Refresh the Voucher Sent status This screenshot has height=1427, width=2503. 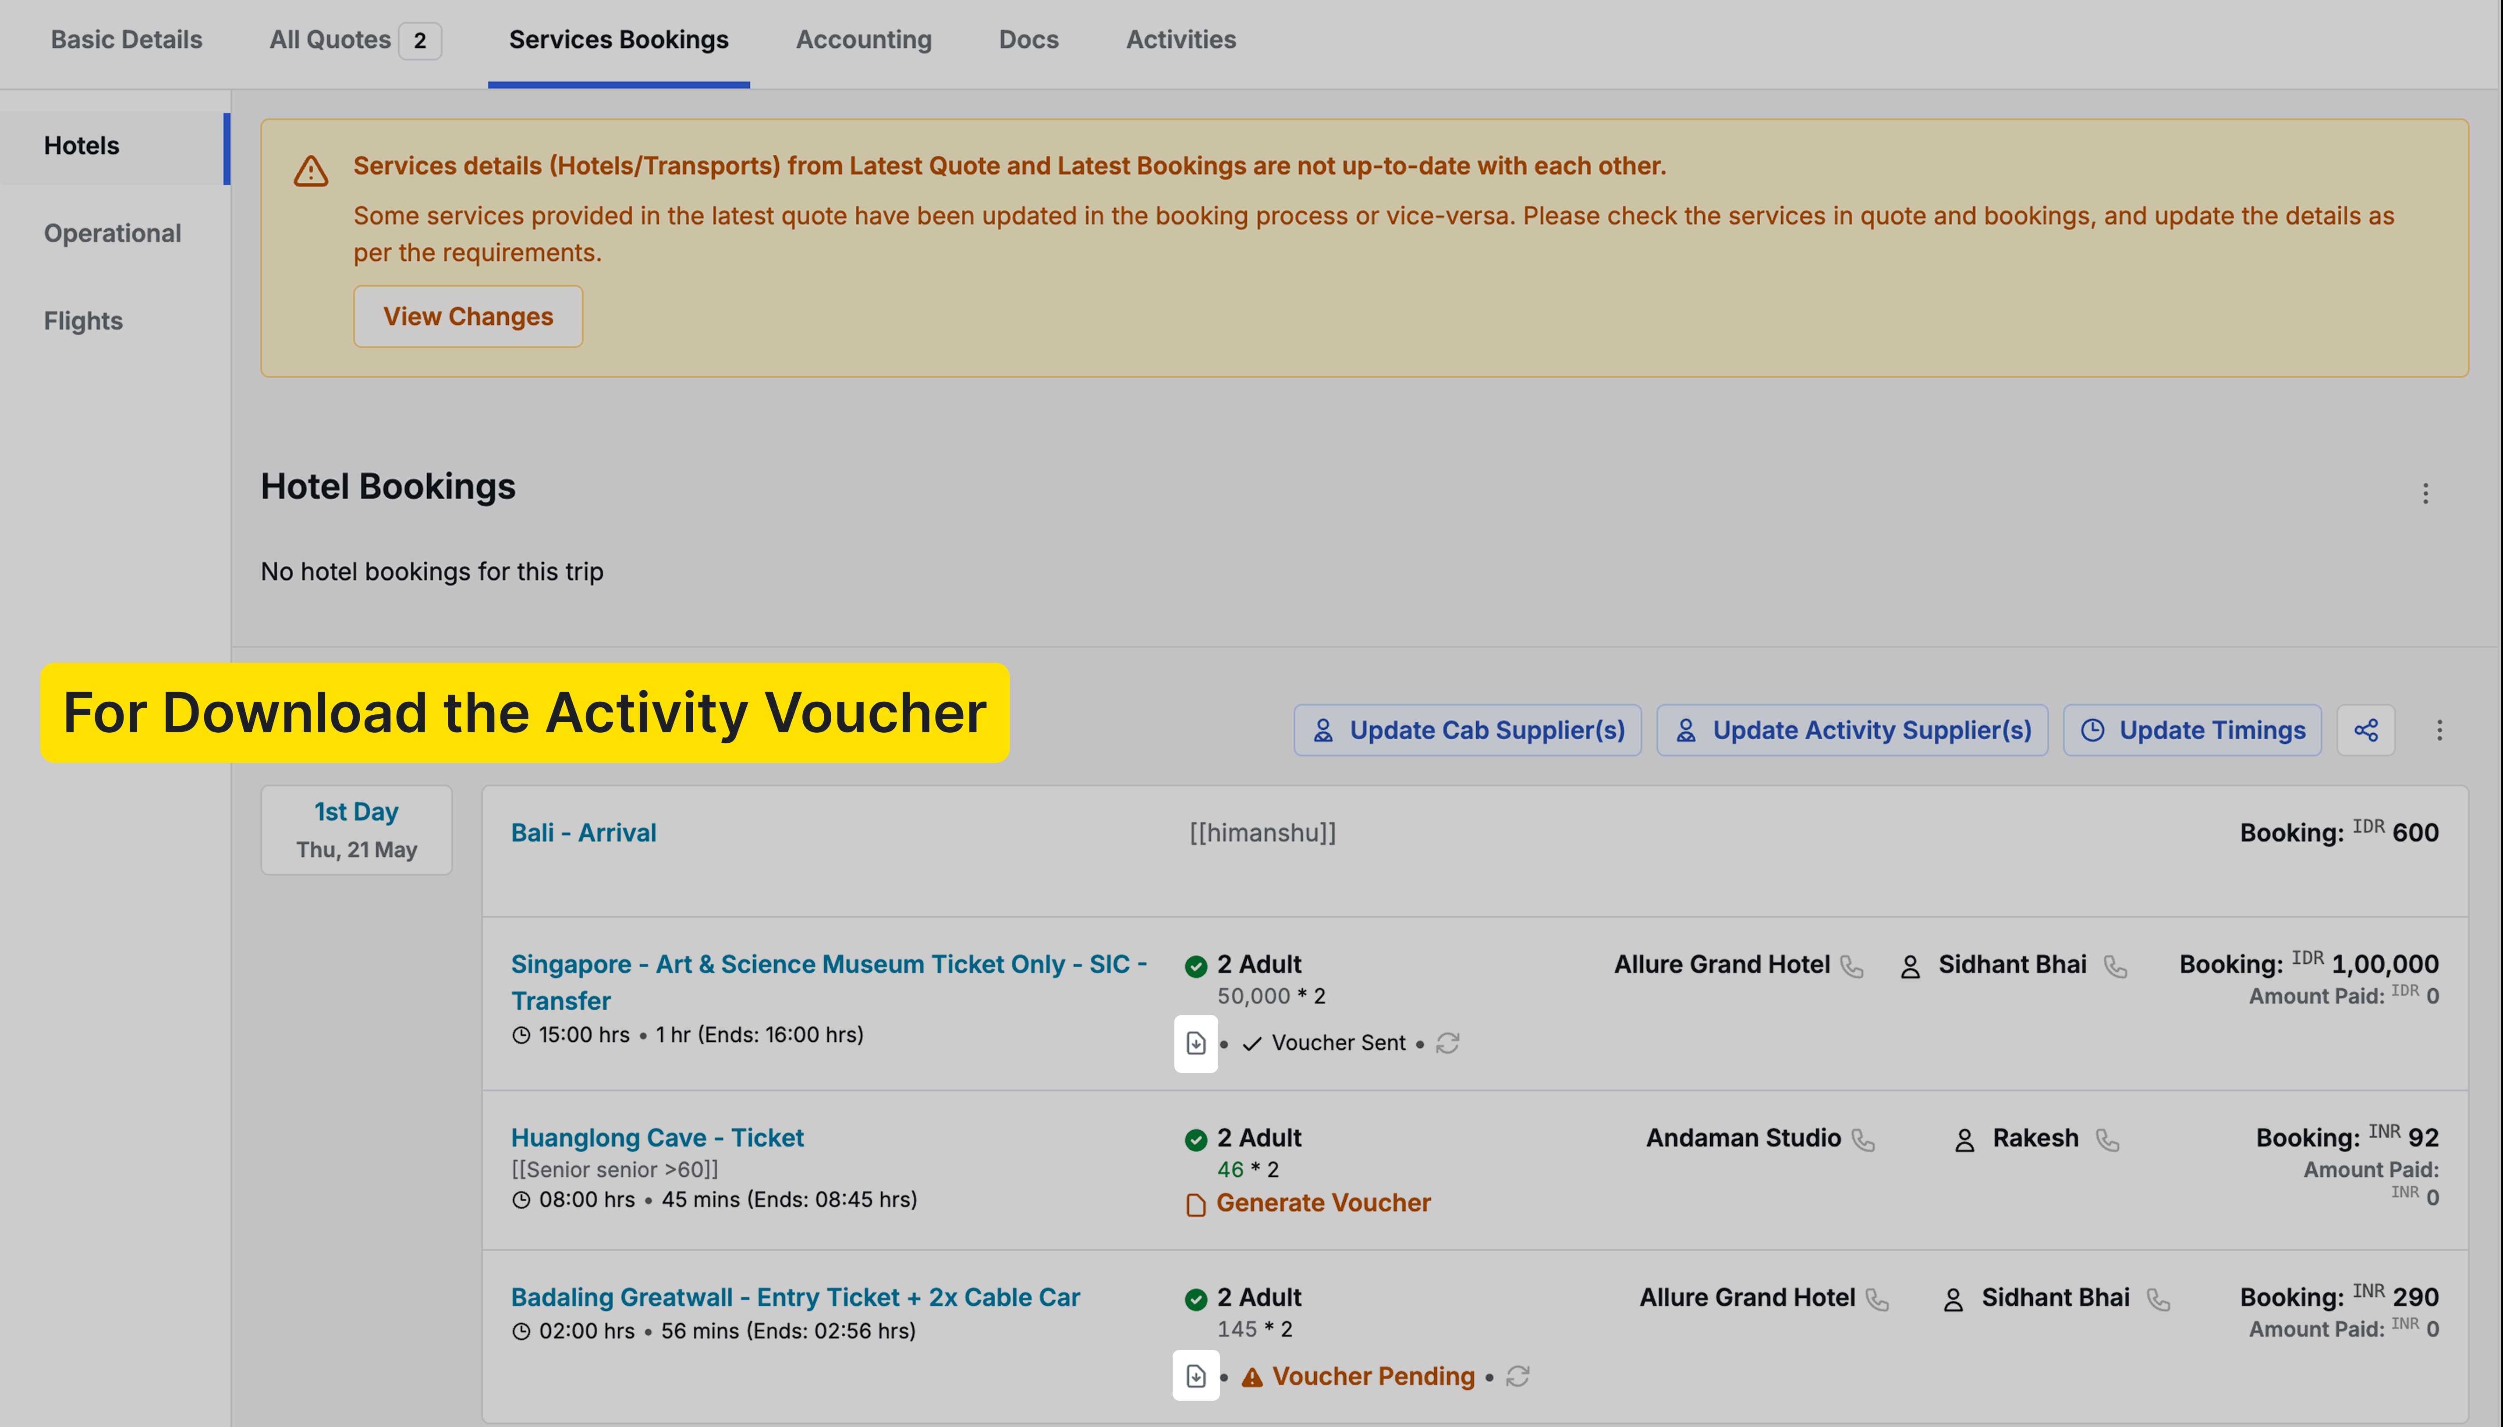(x=1447, y=1044)
